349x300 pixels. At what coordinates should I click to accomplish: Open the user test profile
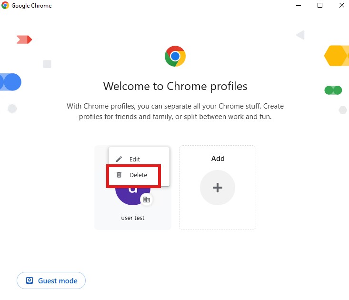133,218
